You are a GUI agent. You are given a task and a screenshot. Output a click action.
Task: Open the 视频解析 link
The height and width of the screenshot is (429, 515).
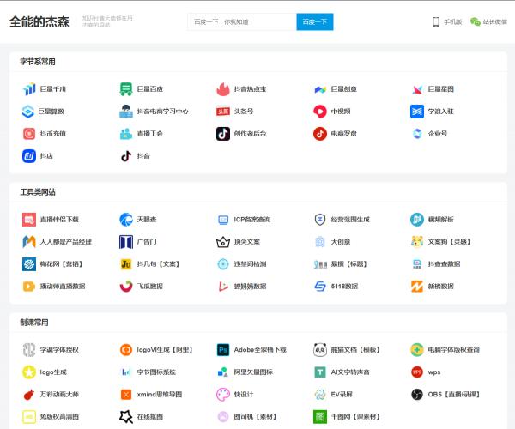coord(441,220)
